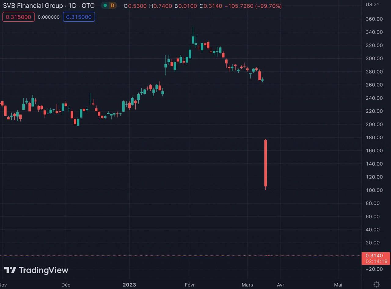Click the 360.00 price scale label
This screenshot has height=289, width=391.
click(x=374, y=19)
